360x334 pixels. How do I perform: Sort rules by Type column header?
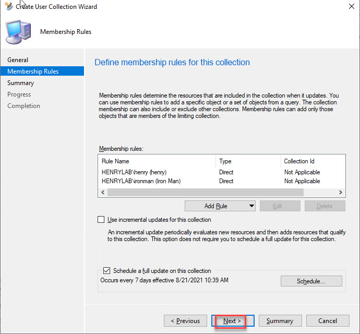click(x=247, y=161)
